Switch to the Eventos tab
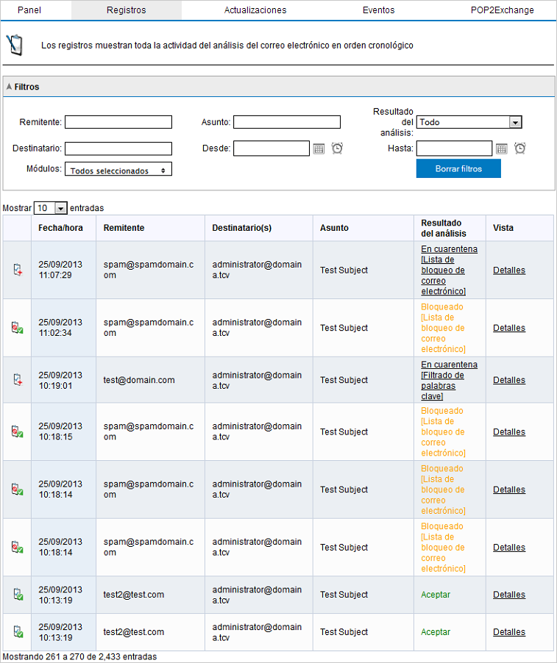Viewport: 557px width, 663px height. pyautogui.click(x=378, y=10)
